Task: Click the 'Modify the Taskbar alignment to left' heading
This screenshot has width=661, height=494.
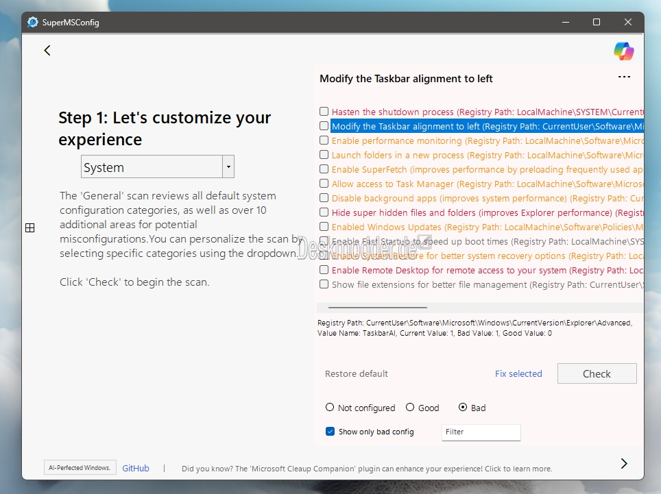Action: click(406, 79)
